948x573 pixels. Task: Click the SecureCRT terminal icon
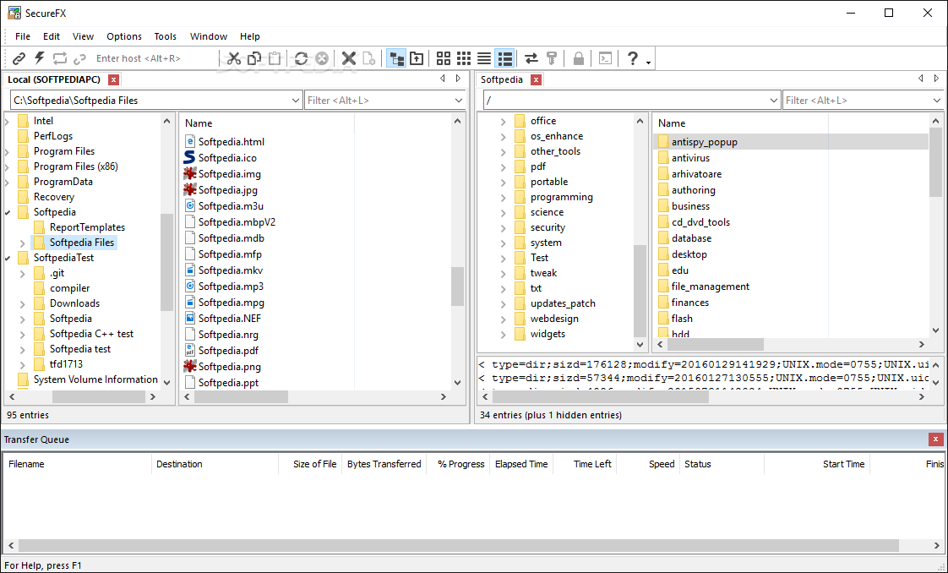pyautogui.click(x=605, y=58)
